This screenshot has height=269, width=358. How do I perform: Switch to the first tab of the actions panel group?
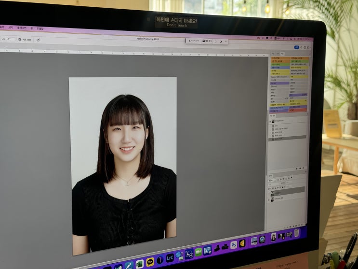click(x=273, y=53)
